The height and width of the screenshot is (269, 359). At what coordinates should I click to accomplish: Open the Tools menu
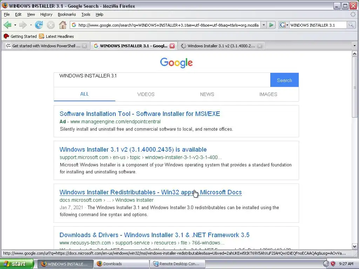[x=86, y=14]
